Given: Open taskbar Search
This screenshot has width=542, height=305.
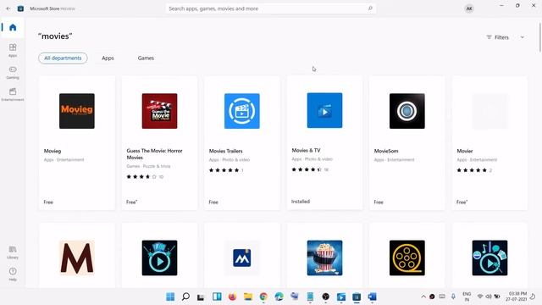Looking at the screenshot, I should [x=185, y=297].
